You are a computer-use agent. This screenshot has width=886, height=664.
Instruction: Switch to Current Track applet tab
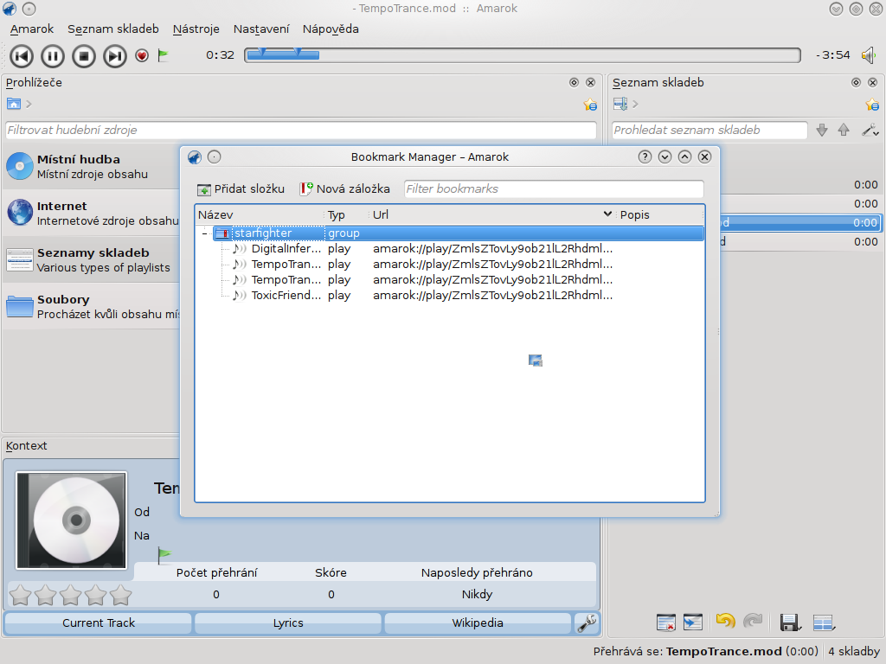pyautogui.click(x=99, y=622)
